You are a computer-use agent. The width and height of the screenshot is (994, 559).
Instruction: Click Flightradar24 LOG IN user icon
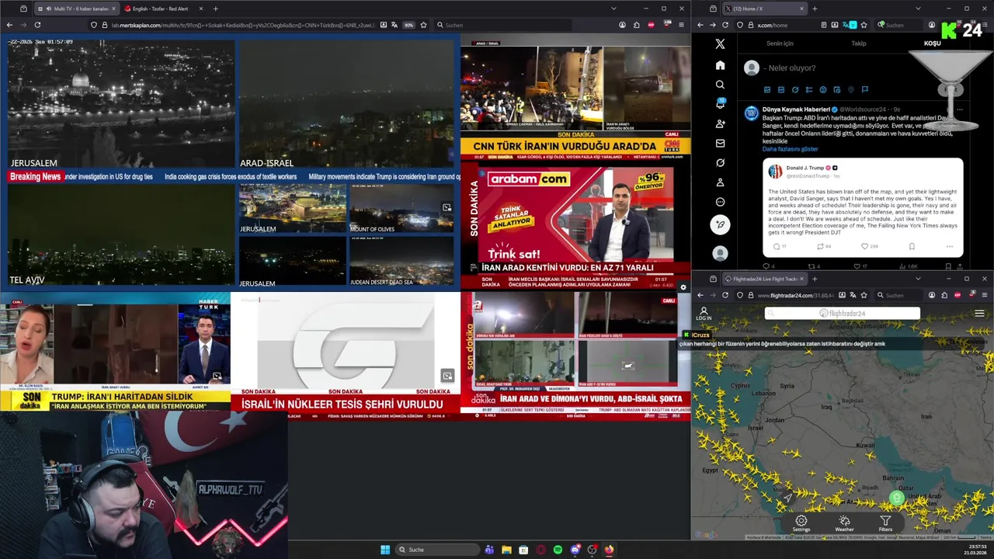coord(704,313)
